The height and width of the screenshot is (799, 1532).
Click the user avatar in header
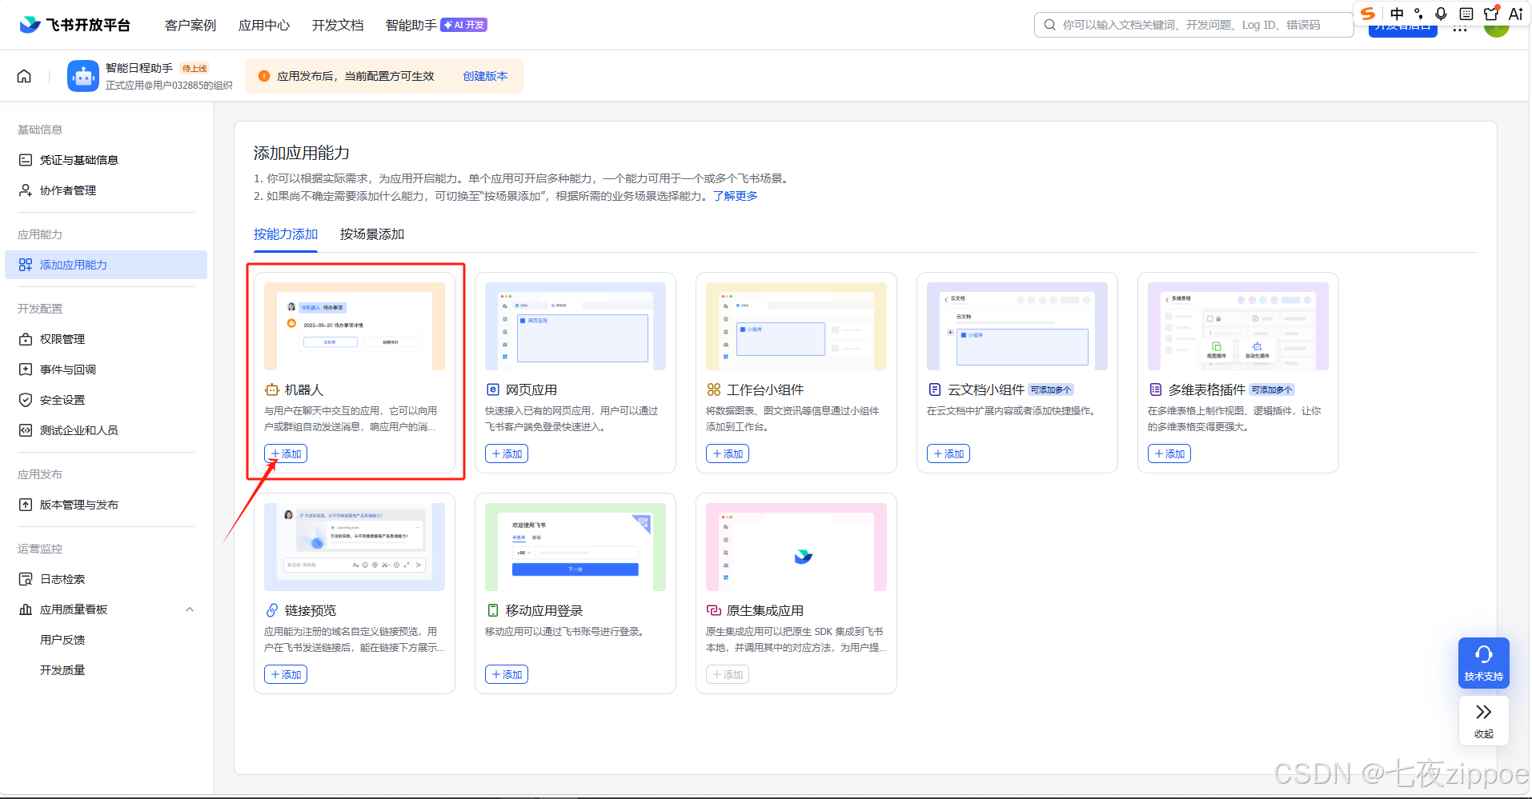[1497, 30]
